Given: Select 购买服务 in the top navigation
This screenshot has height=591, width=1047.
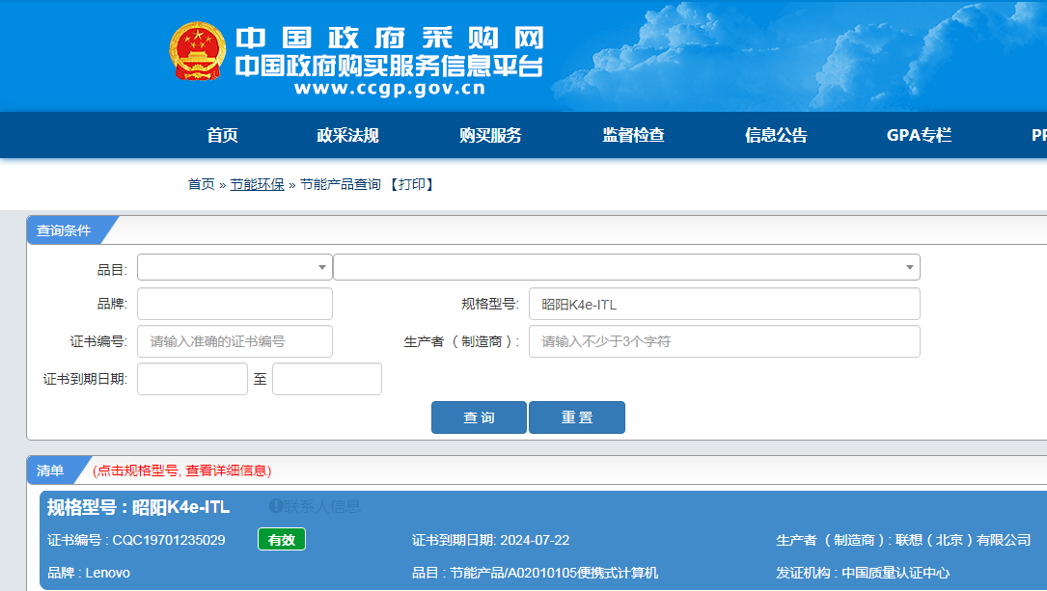Looking at the screenshot, I should tap(490, 136).
